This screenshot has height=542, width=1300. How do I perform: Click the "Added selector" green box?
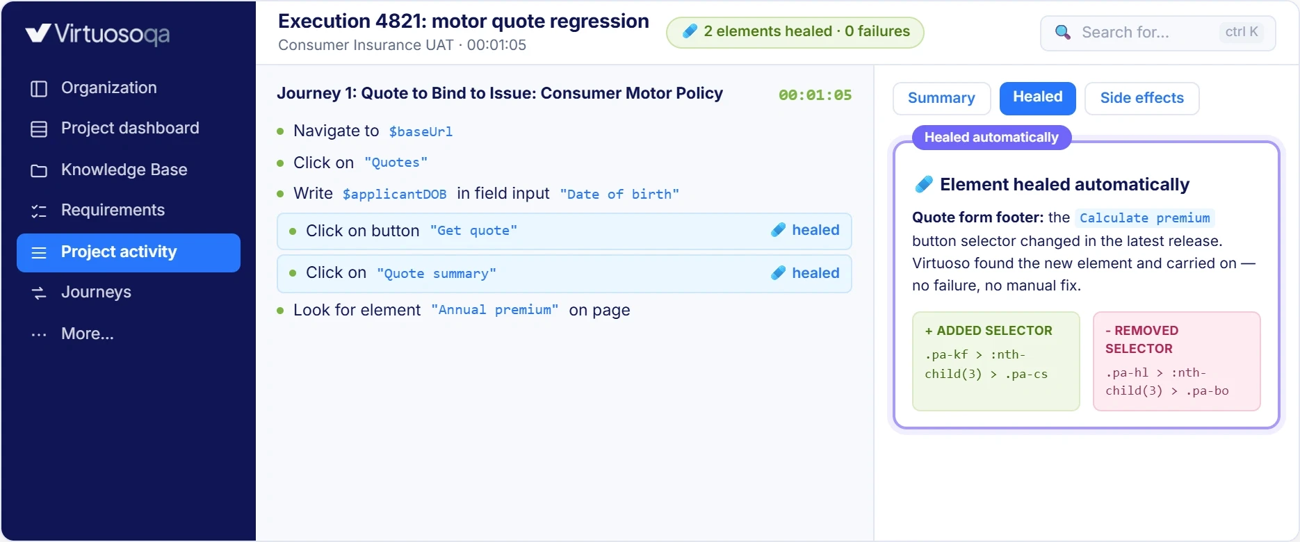(x=996, y=361)
